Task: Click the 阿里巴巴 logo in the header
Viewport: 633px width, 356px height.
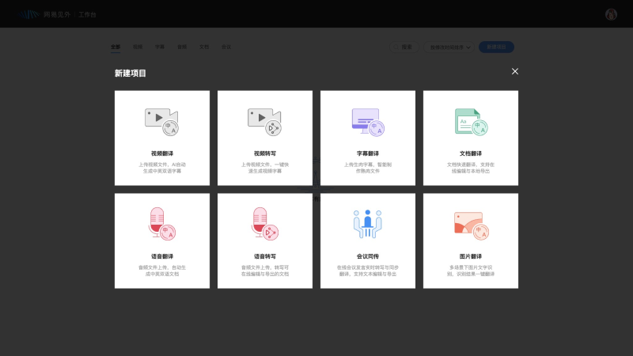Action: [x=30, y=14]
